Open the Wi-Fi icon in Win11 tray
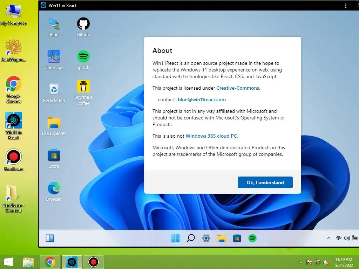The image size is (359, 269). [338, 238]
